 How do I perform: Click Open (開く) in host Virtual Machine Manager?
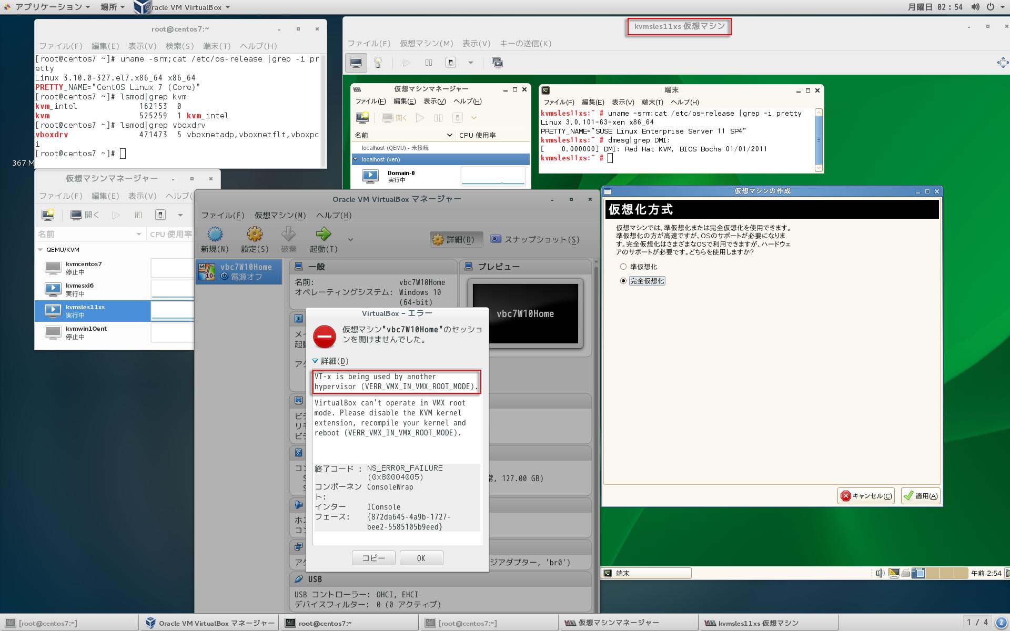point(85,215)
